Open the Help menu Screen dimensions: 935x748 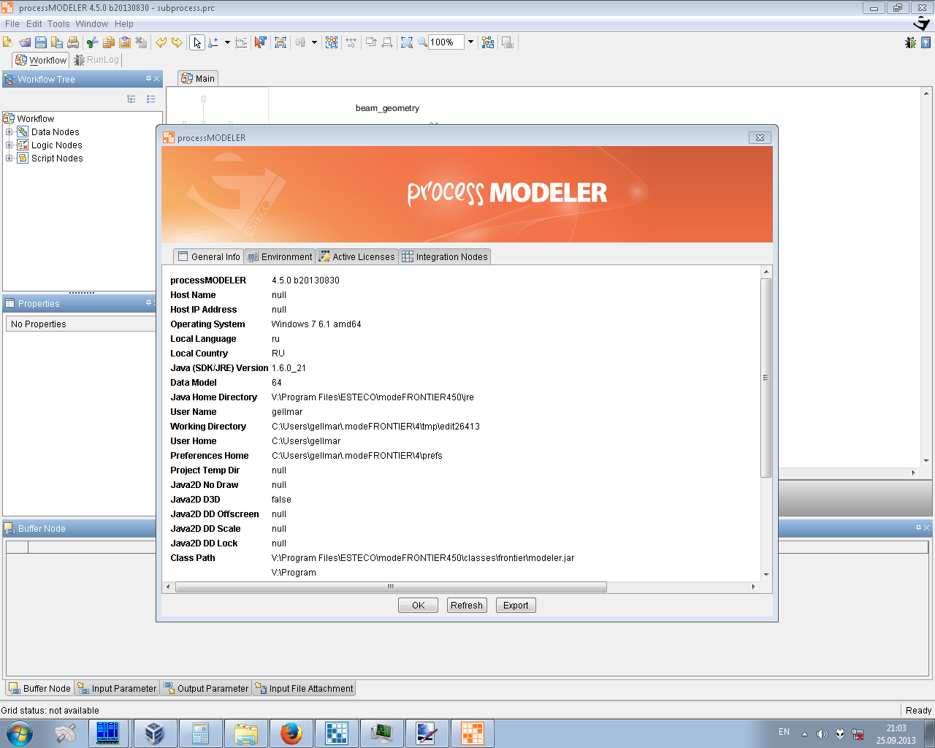124,24
